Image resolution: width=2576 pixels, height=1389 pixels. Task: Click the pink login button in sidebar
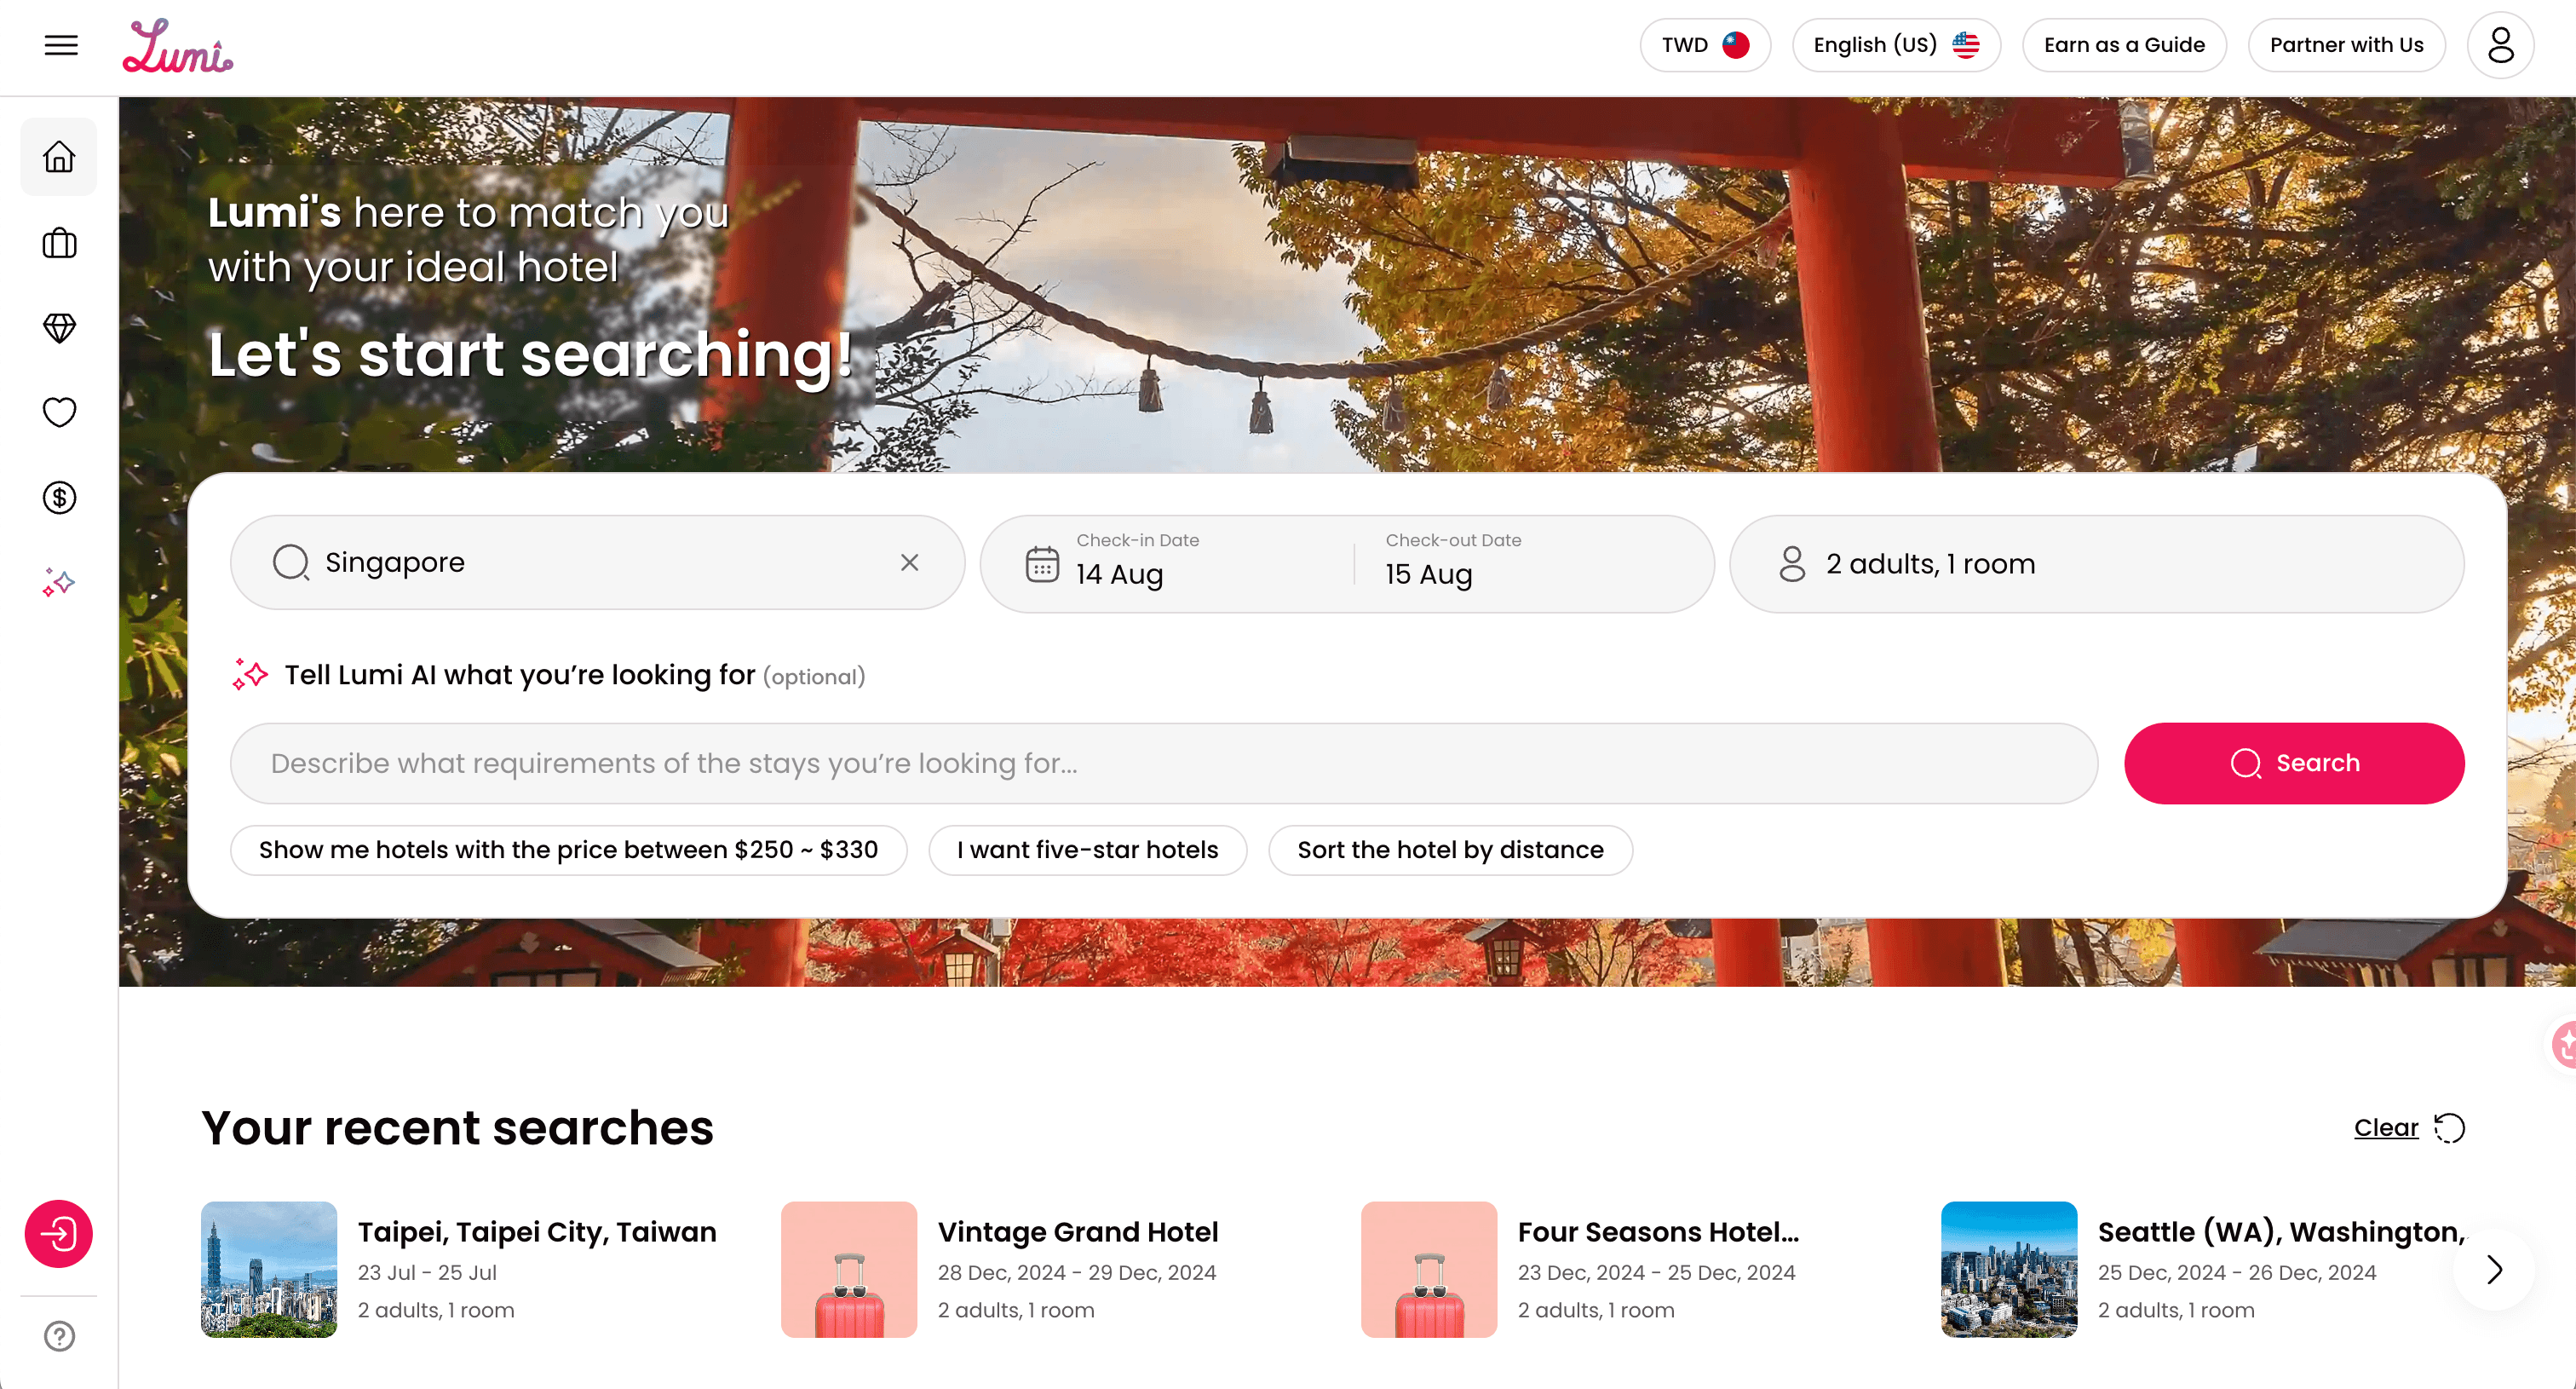pyautogui.click(x=59, y=1233)
